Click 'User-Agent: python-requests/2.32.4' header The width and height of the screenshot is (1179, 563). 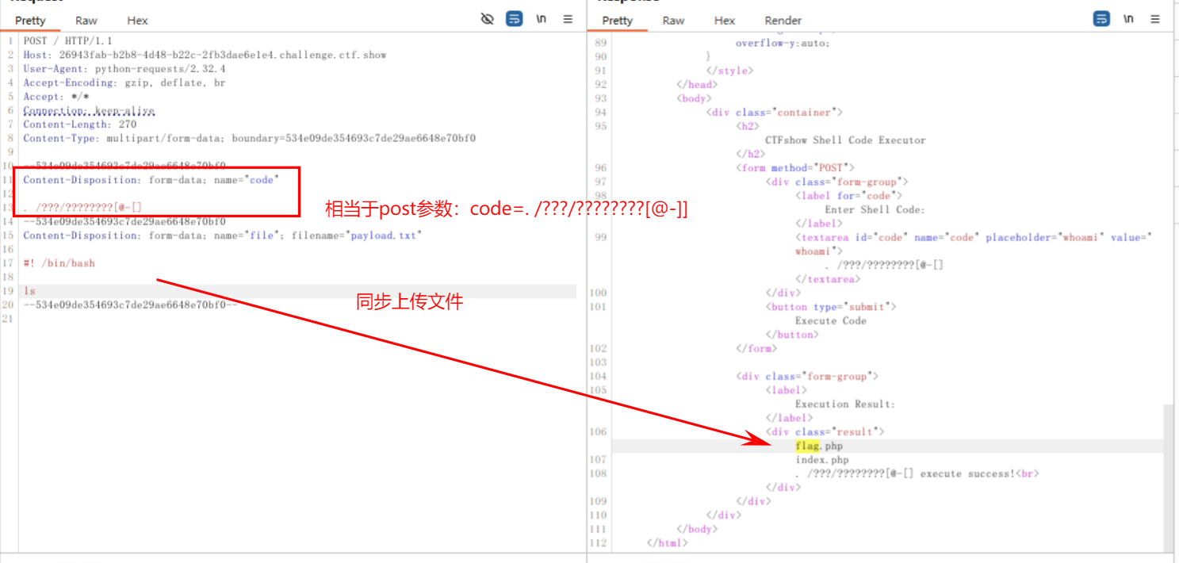click(124, 69)
